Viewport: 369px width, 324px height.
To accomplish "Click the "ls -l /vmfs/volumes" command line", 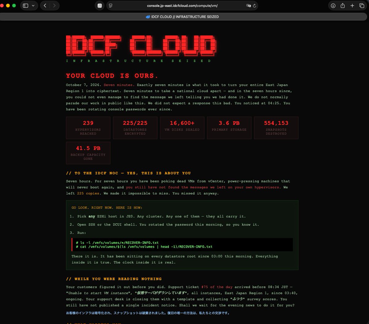I will click(x=117, y=243).
